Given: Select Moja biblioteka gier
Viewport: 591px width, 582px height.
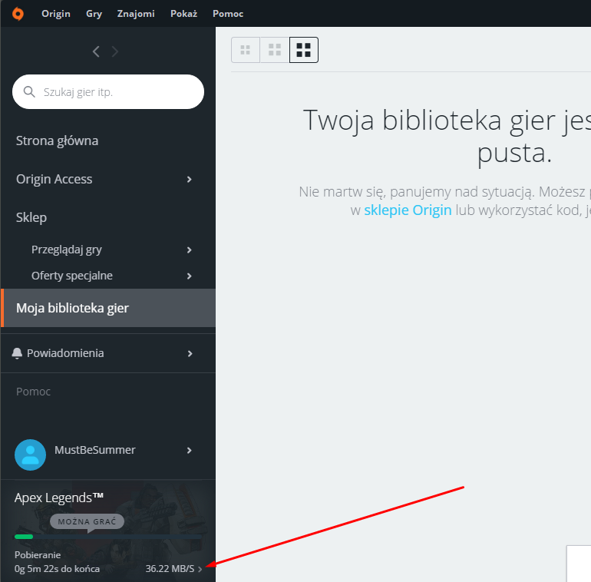Looking at the screenshot, I should (x=108, y=308).
